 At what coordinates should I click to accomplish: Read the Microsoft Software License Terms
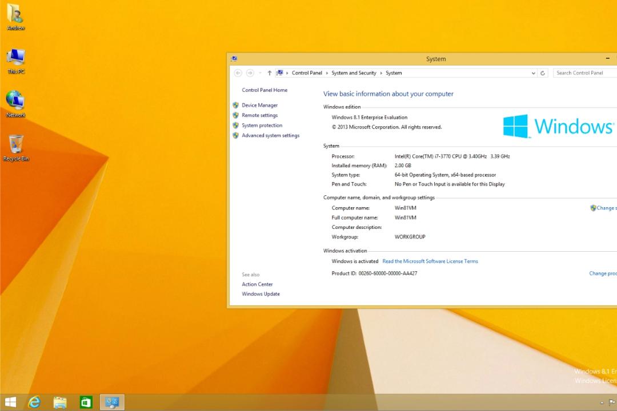pos(430,261)
